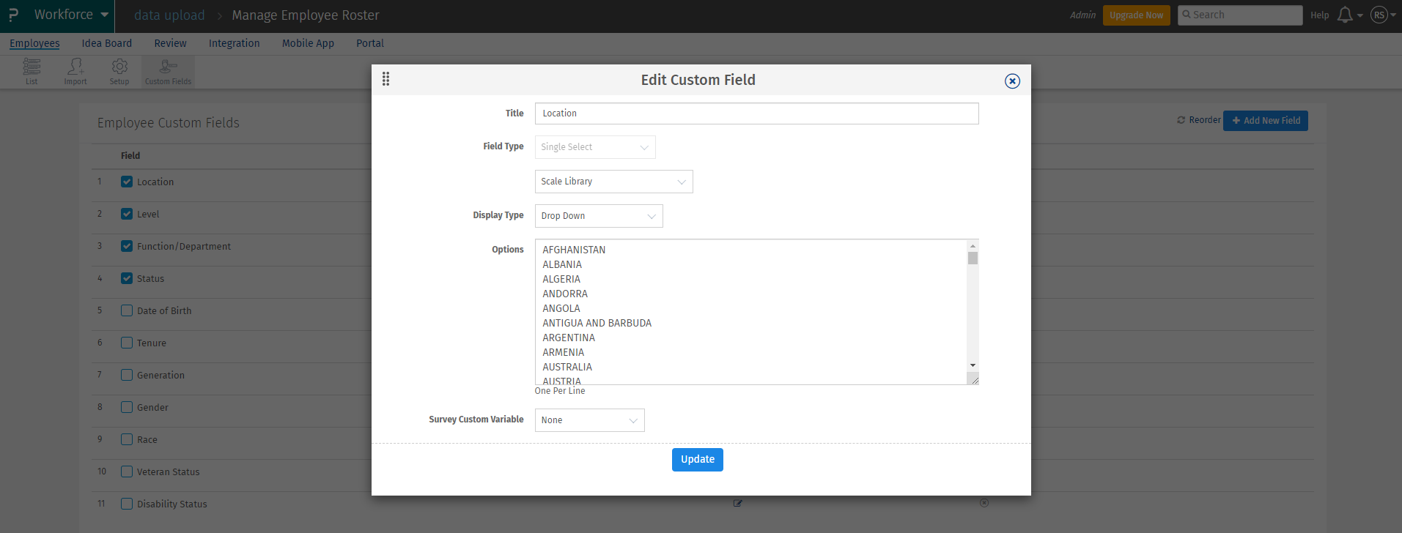Check the Gender field checkbox
The height and width of the screenshot is (533, 1402).
127,407
